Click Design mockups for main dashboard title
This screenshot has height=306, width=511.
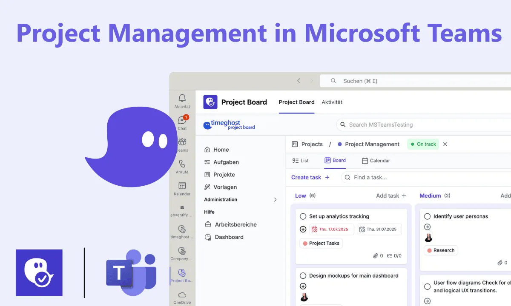tap(354, 275)
